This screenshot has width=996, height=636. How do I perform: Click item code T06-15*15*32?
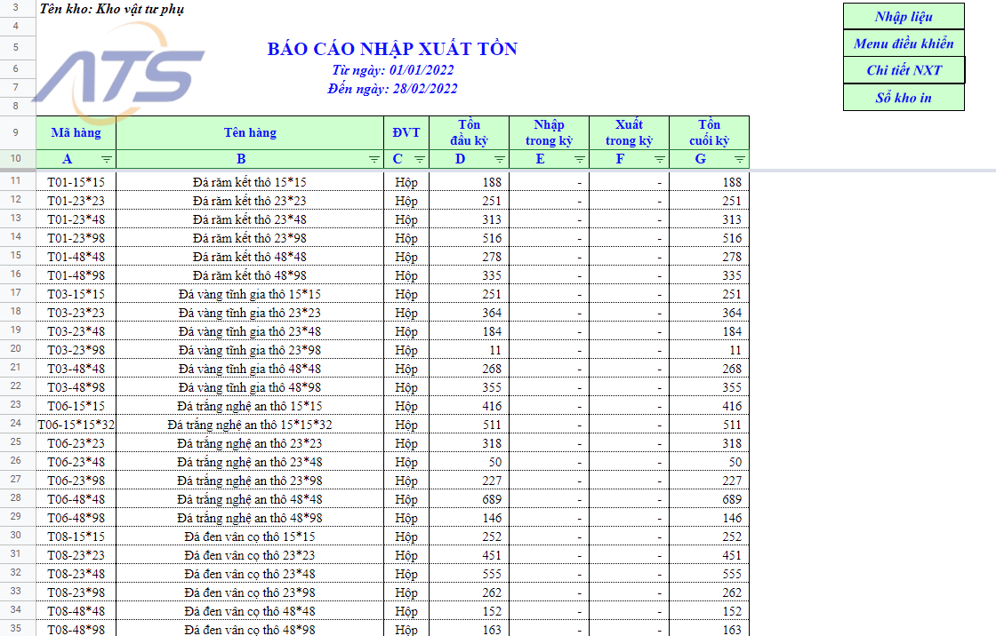pyautogui.click(x=76, y=425)
